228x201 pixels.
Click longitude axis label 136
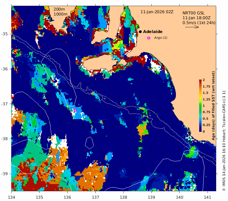tap(67, 197)
